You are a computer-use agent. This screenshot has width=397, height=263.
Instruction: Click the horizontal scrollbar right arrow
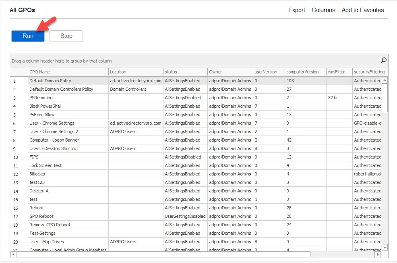point(378,254)
